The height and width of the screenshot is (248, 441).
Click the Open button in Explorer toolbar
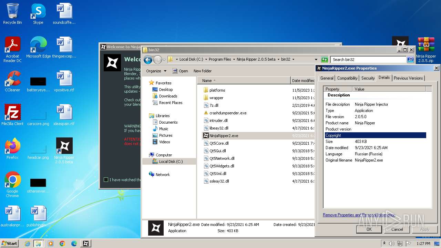[x=180, y=71]
